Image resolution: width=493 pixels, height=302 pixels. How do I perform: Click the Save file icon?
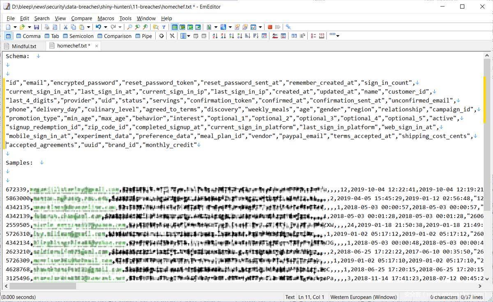click(x=37, y=27)
